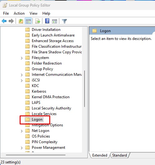The width and height of the screenshot is (155, 165).
Task: Switch to the Extended tab
Action: click(100, 155)
